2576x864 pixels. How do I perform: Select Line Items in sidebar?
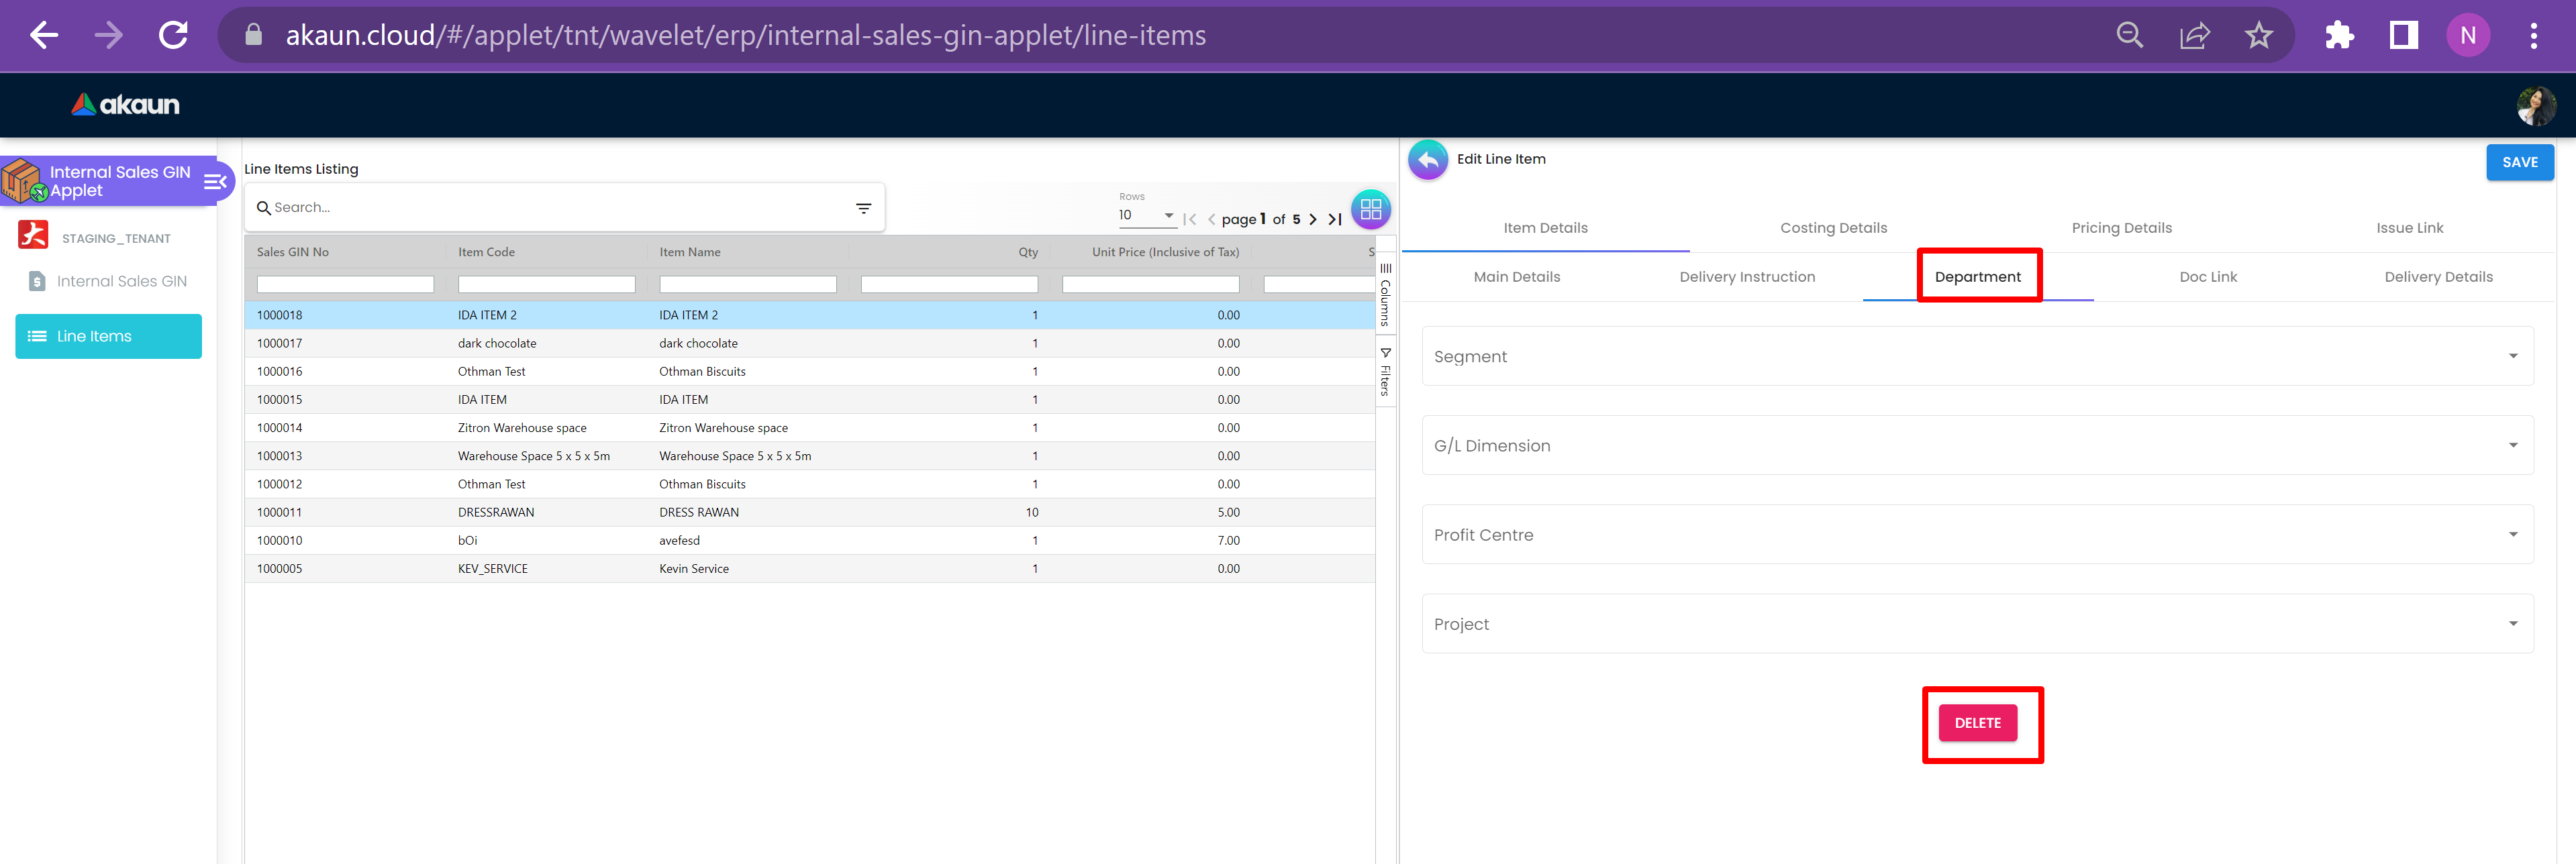point(108,336)
